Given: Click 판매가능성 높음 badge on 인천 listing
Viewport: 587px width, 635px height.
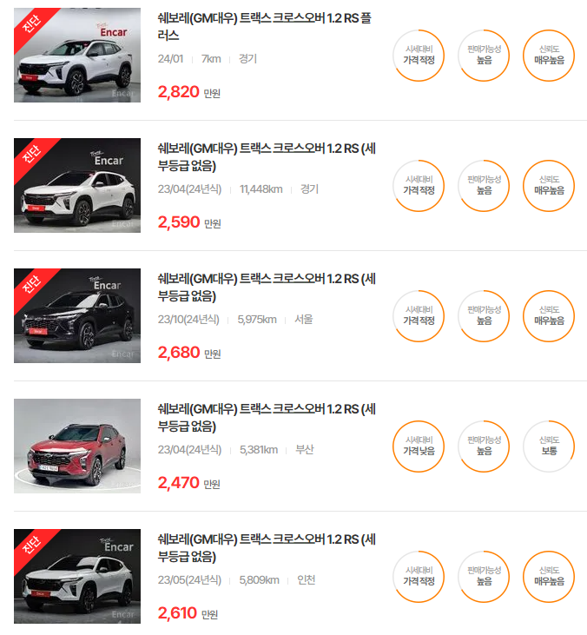Looking at the screenshot, I should [484, 577].
